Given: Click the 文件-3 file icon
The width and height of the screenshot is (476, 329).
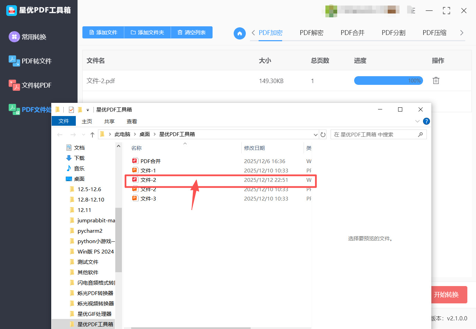Looking at the screenshot, I should [135, 198].
